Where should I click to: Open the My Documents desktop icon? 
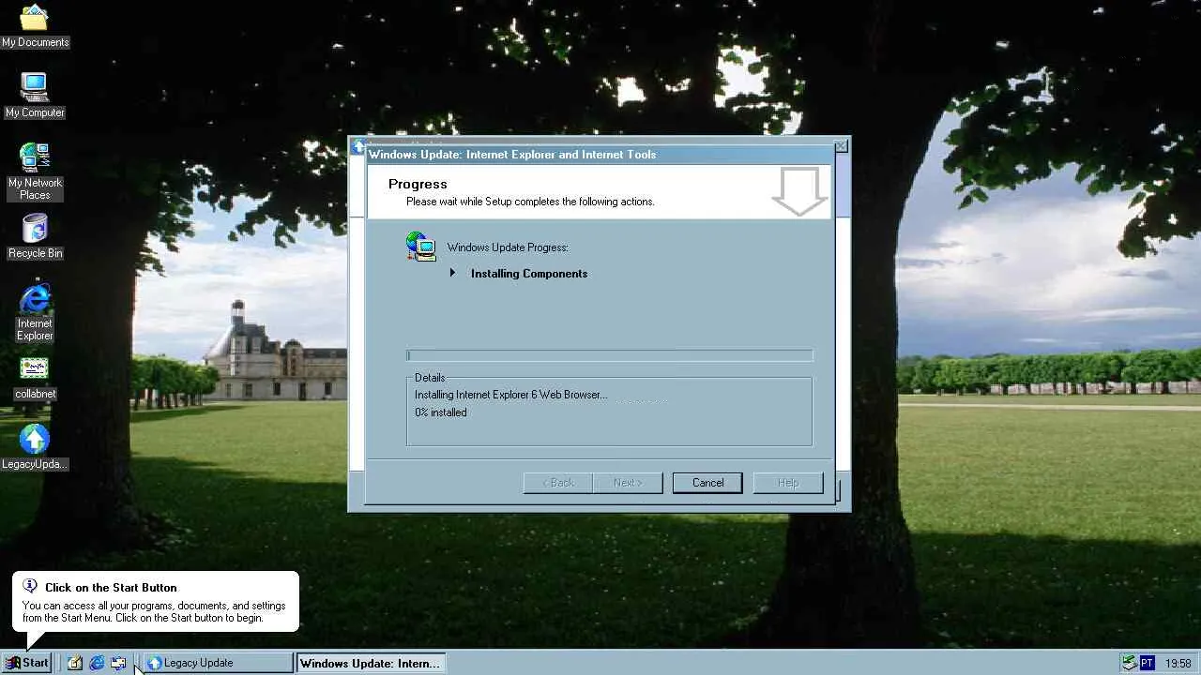point(35,26)
